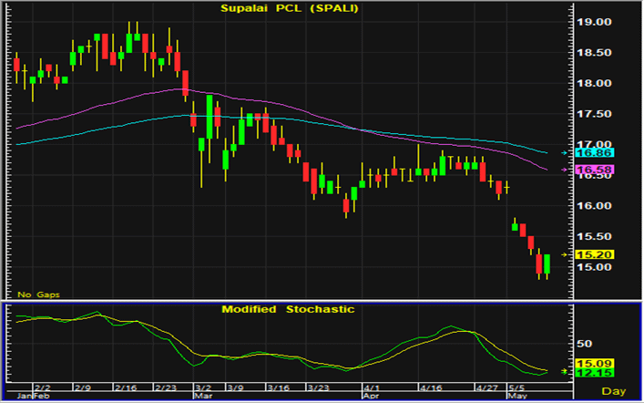The image size is (644, 403).
Task: Click the Day timeframe label
Action: tap(614, 391)
